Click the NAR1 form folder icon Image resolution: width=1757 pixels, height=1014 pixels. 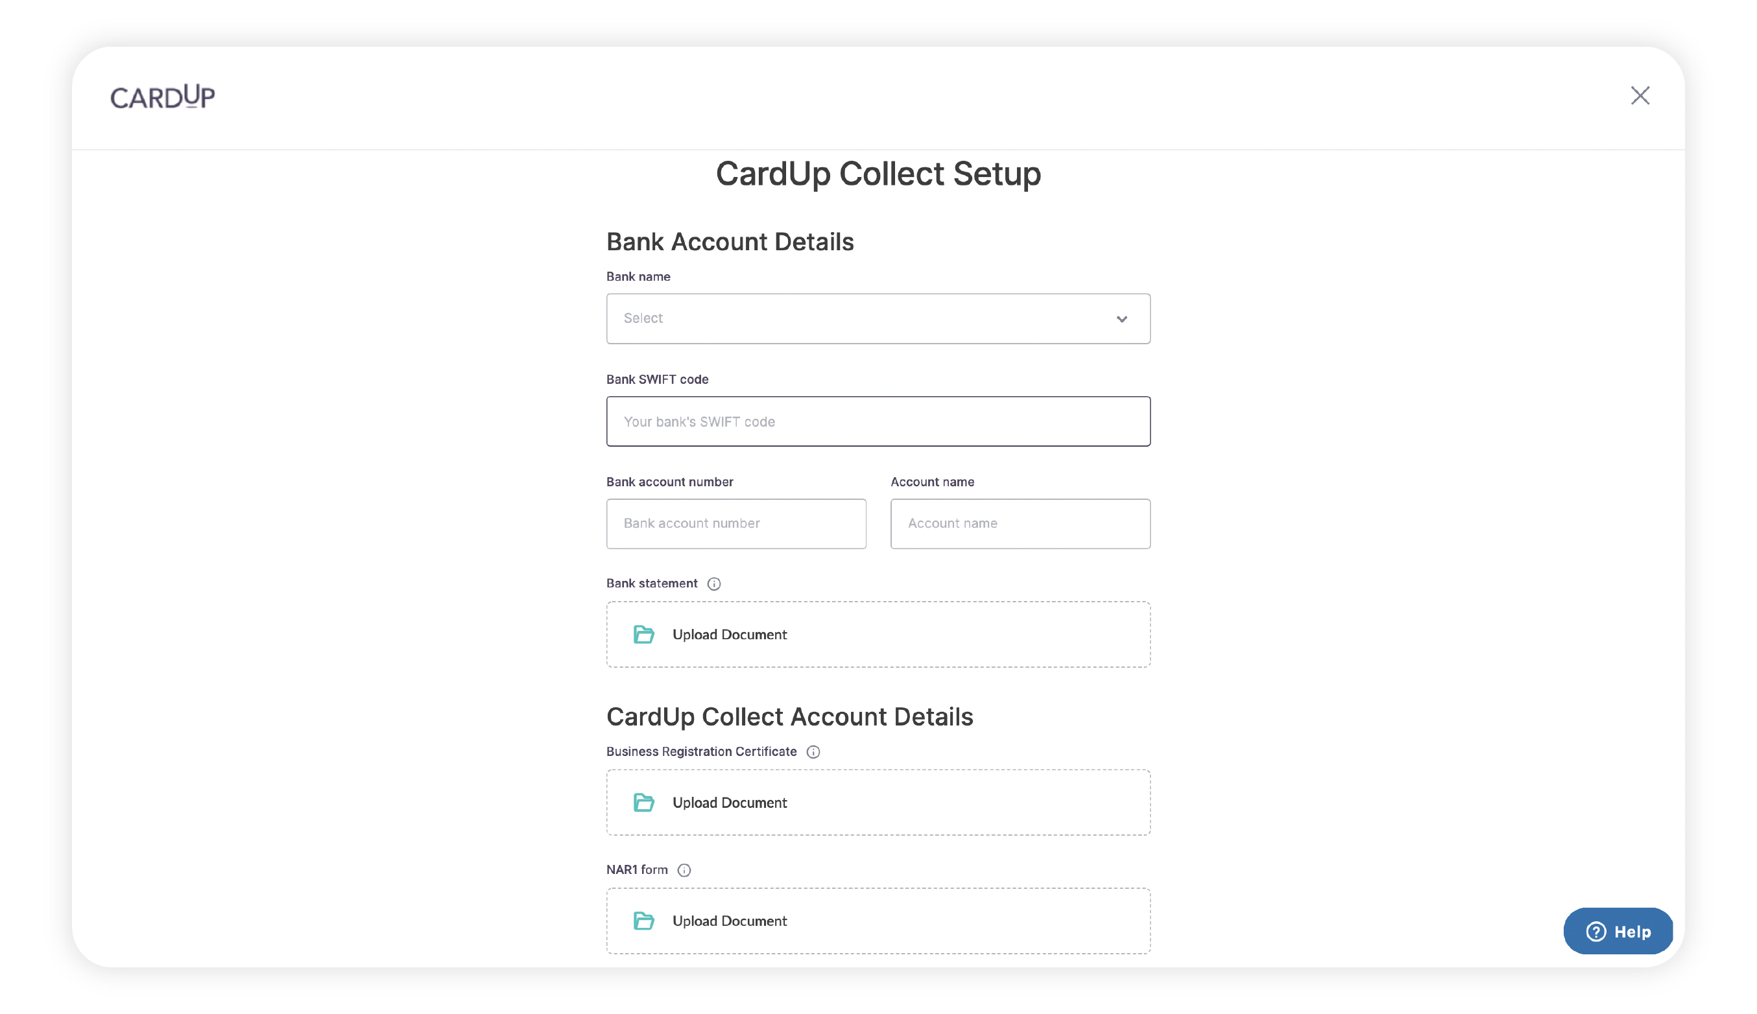point(643,921)
